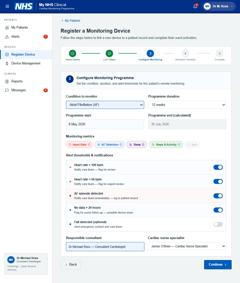Viewport: 240px width, 283px height.
Task: Open notifications bell with 7 alerts
Action: pyautogui.click(x=195, y=6)
